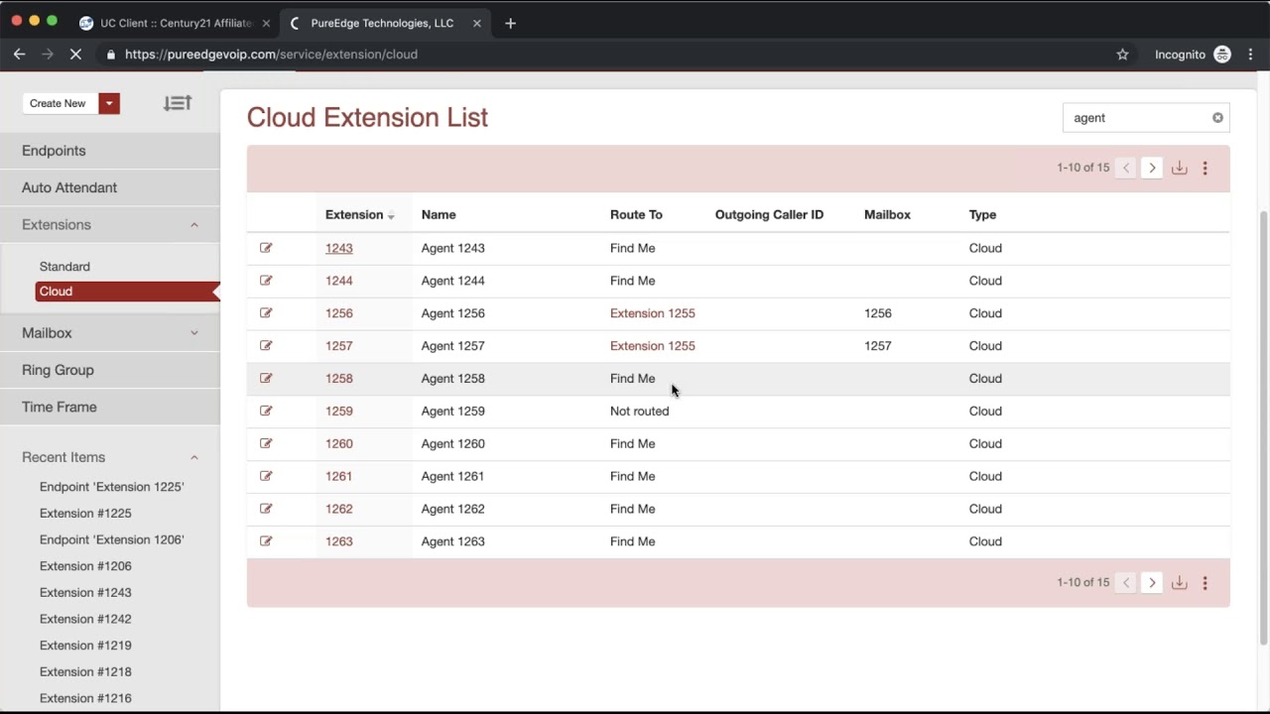Open Extension 1255 route link for 1256
Viewport: 1270px width, 714px height.
[653, 313]
